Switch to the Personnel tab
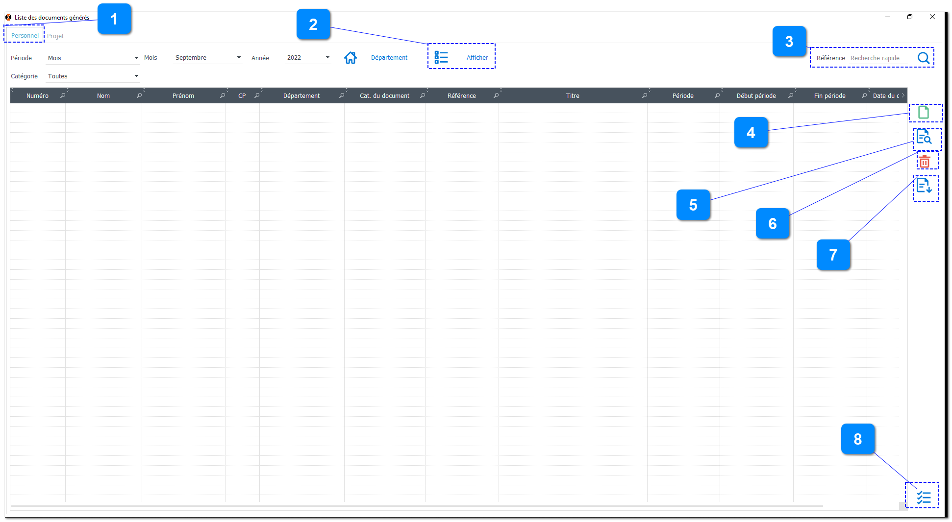The image size is (952, 522). (25, 36)
